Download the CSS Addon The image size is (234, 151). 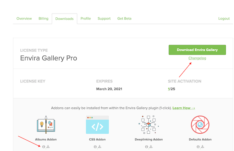pyautogui.click(x=100, y=146)
